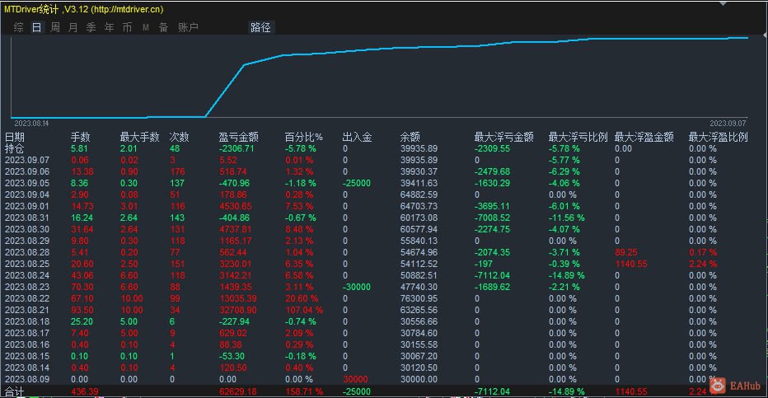Click the 次数 column header

(180, 137)
